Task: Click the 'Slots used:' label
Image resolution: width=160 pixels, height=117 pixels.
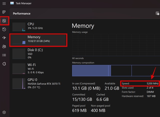Action: pos(128,88)
